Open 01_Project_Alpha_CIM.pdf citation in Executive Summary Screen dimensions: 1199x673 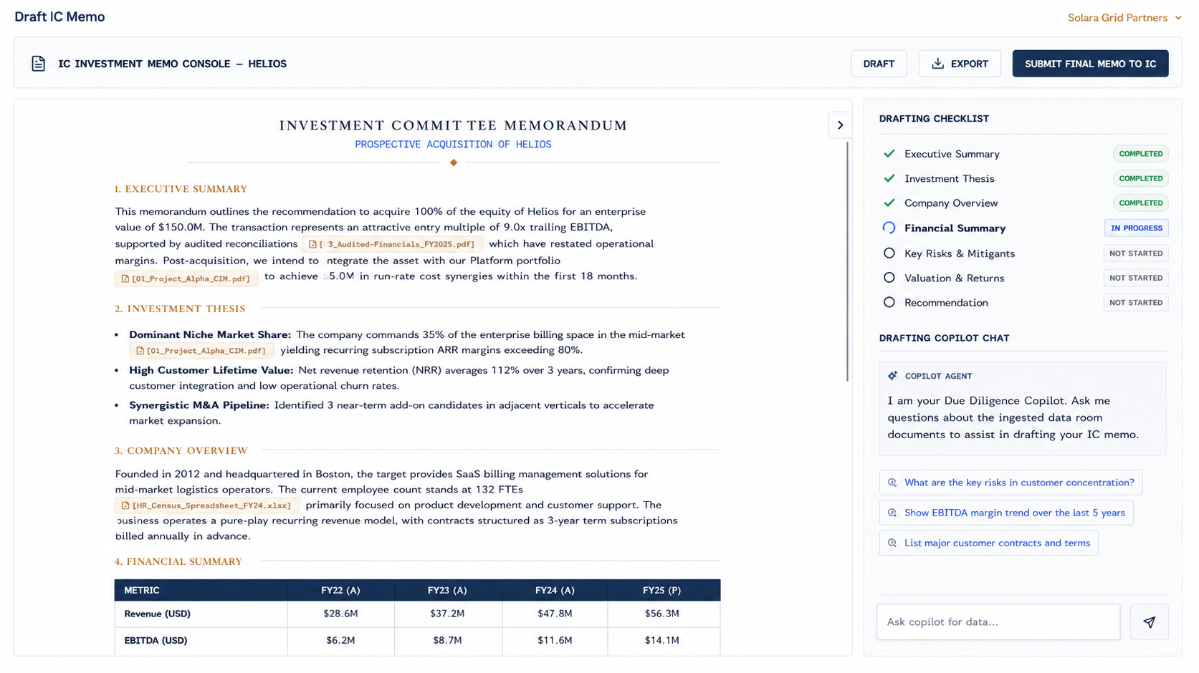pyautogui.click(x=186, y=279)
